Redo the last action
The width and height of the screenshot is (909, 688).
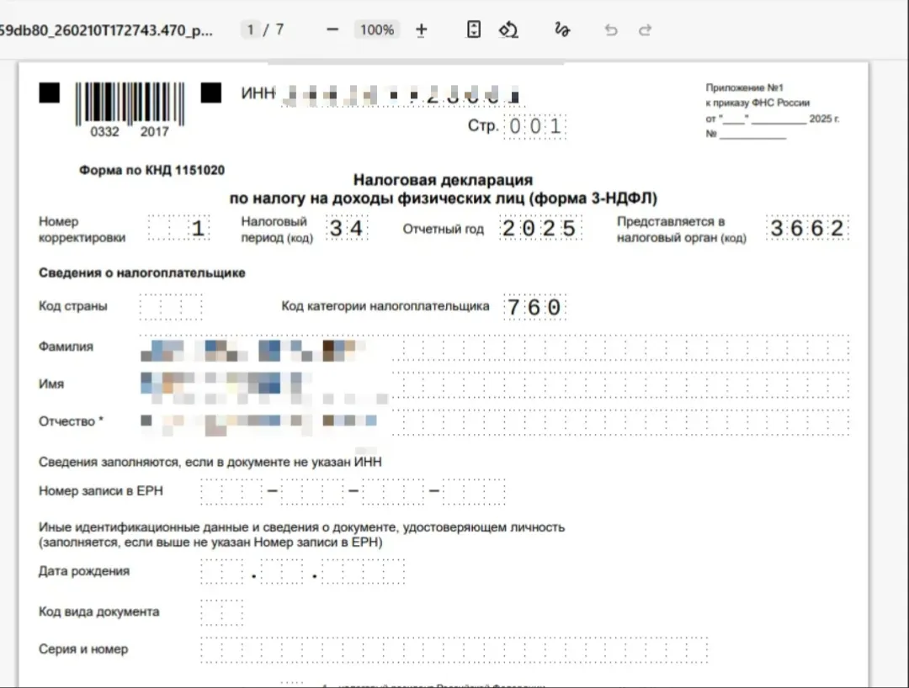click(x=646, y=29)
